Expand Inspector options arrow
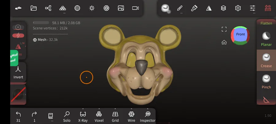The height and width of the screenshot is (124, 276). click(x=148, y=109)
